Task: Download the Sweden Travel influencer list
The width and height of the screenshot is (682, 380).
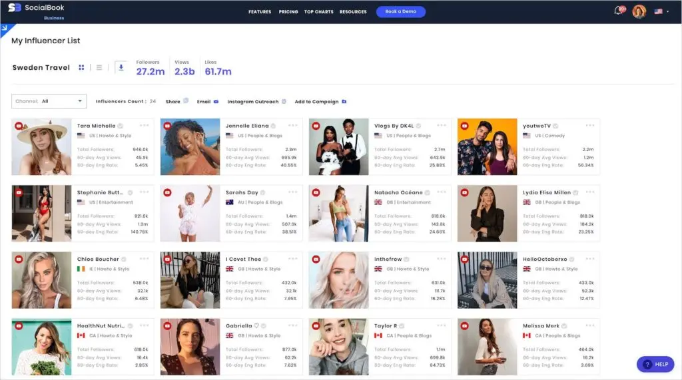Action: 121,67
